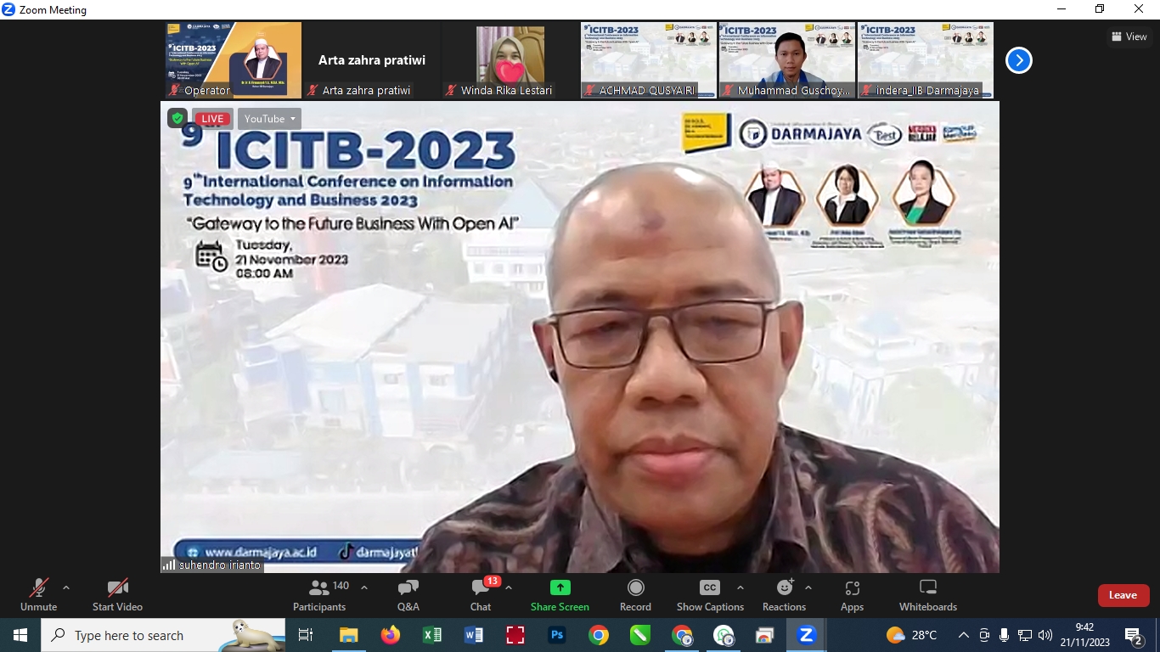Open network settings tray icon
Image resolution: width=1160 pixels, height=652 pixels.
[1025, 635]
